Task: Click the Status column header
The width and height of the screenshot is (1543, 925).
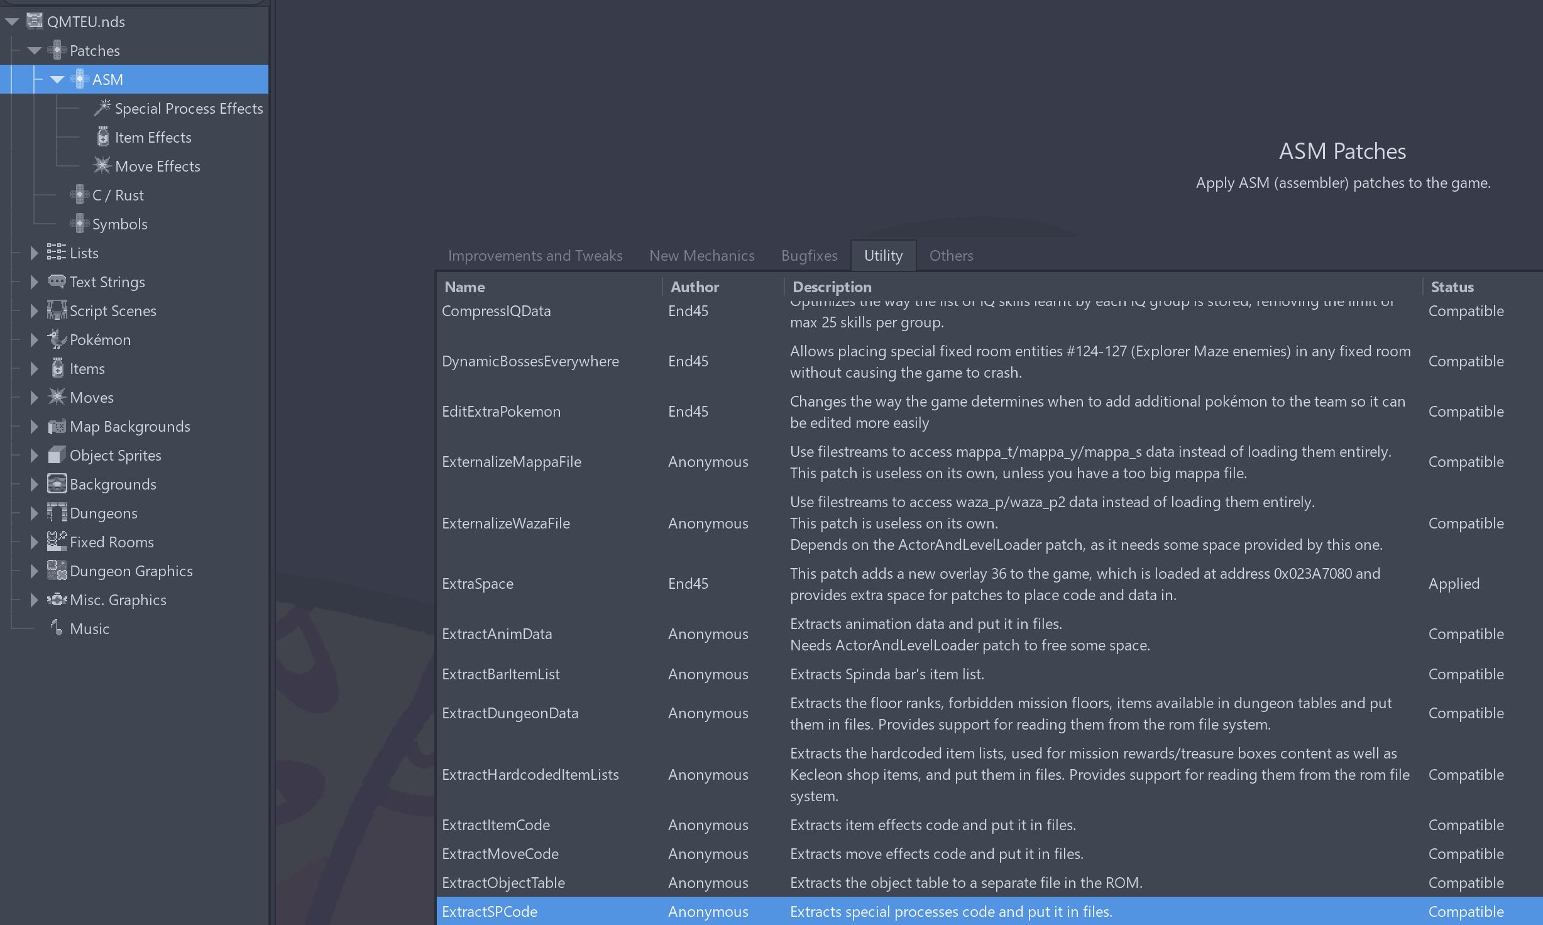Action: coord(1452,287)
